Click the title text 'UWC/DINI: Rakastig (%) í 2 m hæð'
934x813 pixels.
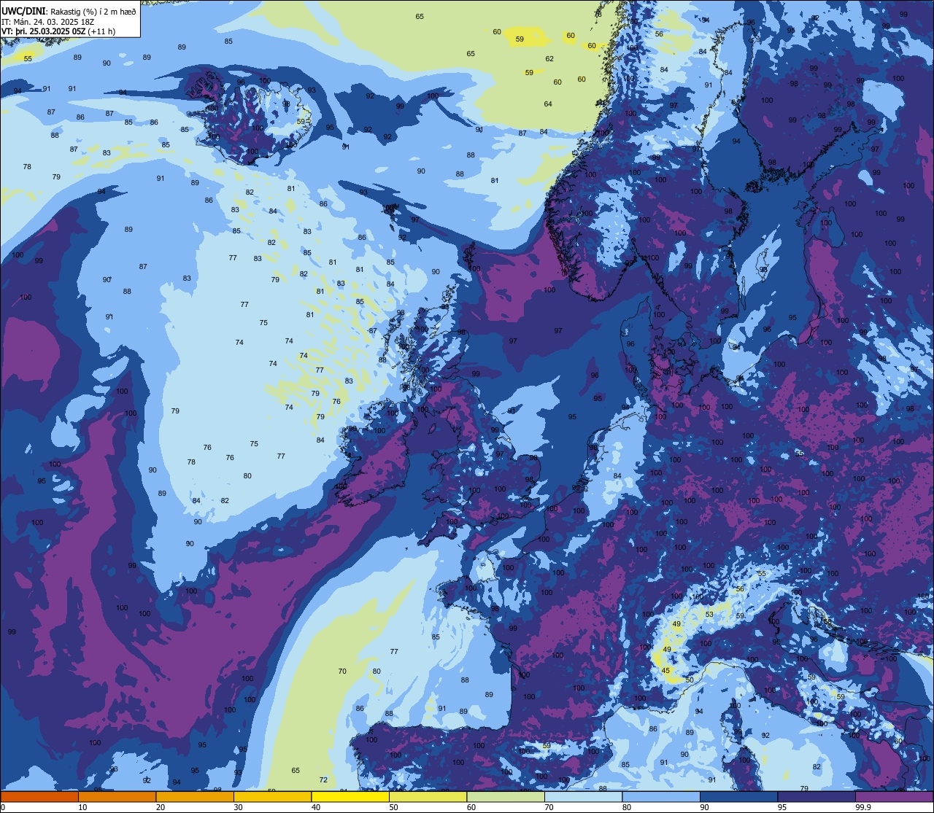[x=69, y=11]
